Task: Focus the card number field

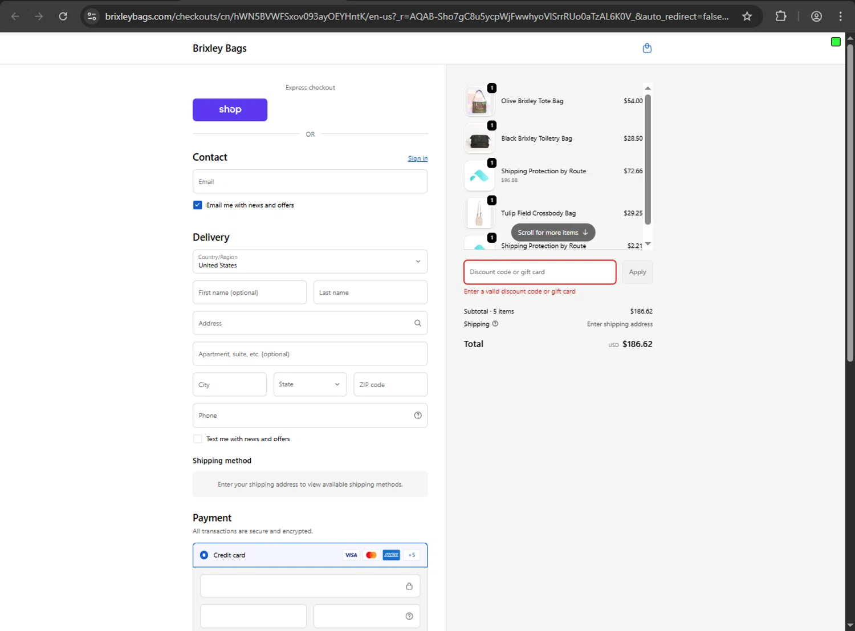Action: coord(310,586)
